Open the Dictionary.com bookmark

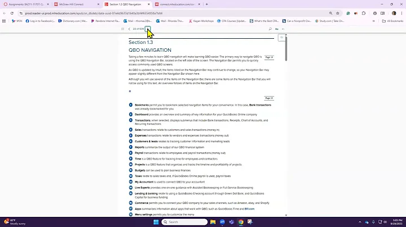[x=73, y=21]
